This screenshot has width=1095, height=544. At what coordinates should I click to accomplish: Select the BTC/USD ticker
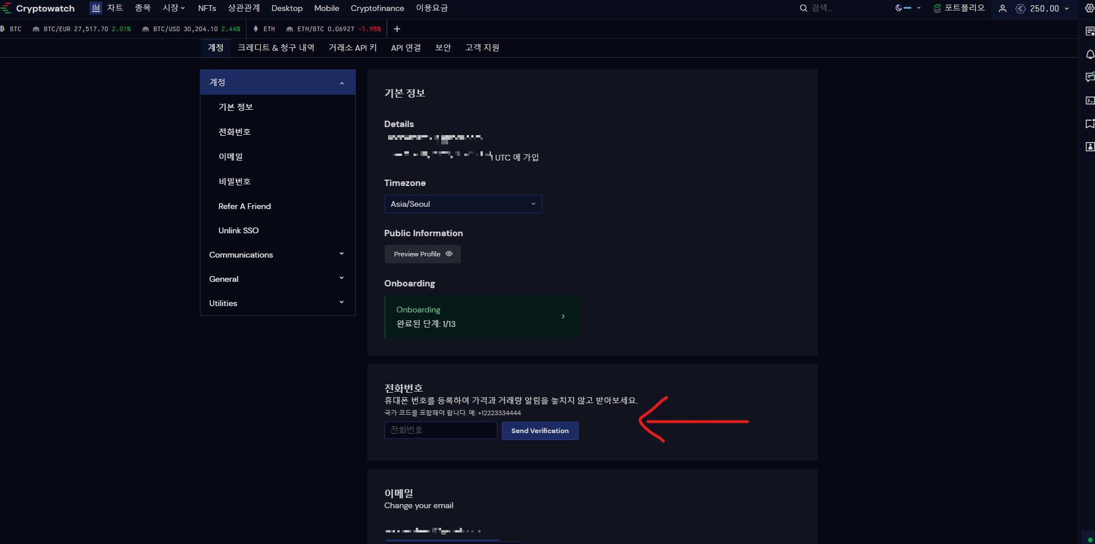[191, 29]
